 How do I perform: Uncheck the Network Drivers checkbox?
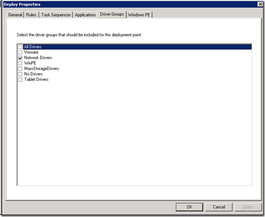tap(20, 58)
